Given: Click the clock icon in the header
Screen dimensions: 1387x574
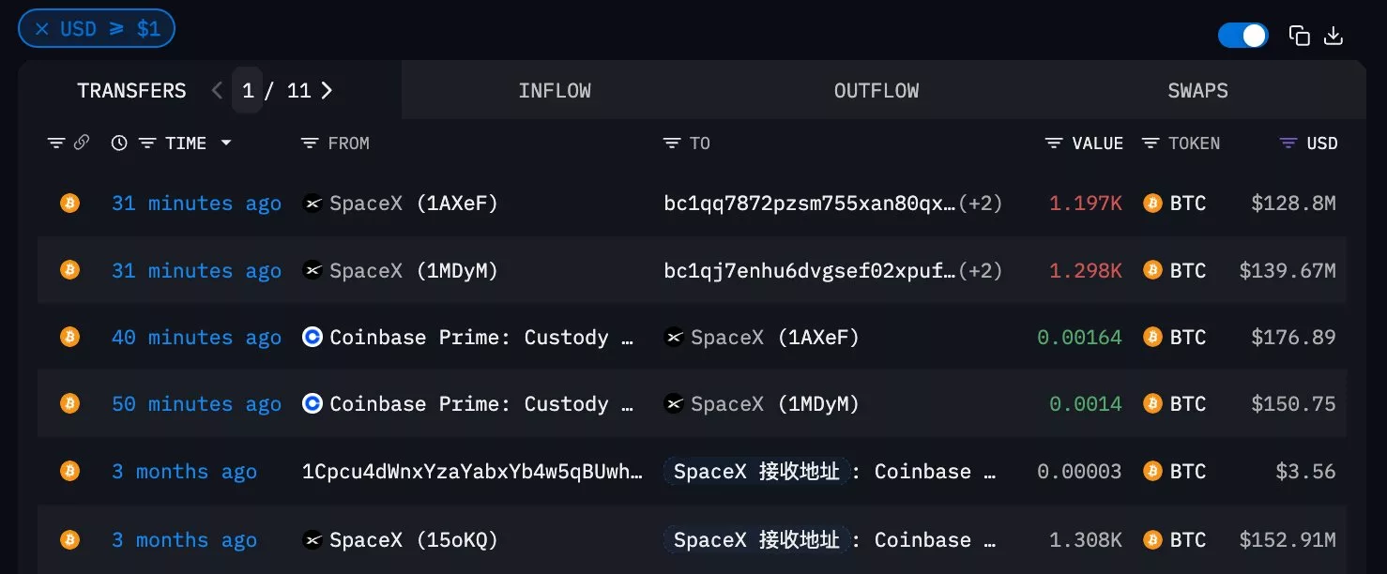Looking at the screenshot, I should tap(118, 143).
